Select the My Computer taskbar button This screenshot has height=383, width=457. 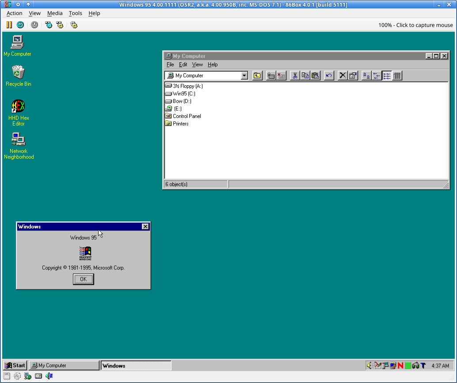coord(64,365)
